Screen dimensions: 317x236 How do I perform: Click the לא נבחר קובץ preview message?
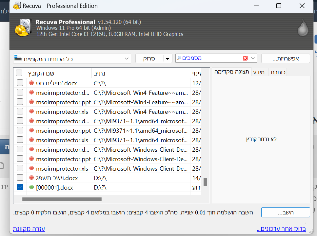click(x=261, y=139)
